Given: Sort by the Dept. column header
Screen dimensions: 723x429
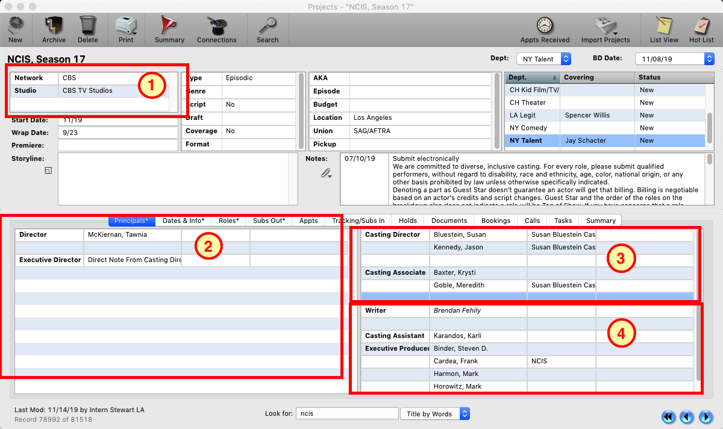Looking at the screenshot, I should pos(533,77).
